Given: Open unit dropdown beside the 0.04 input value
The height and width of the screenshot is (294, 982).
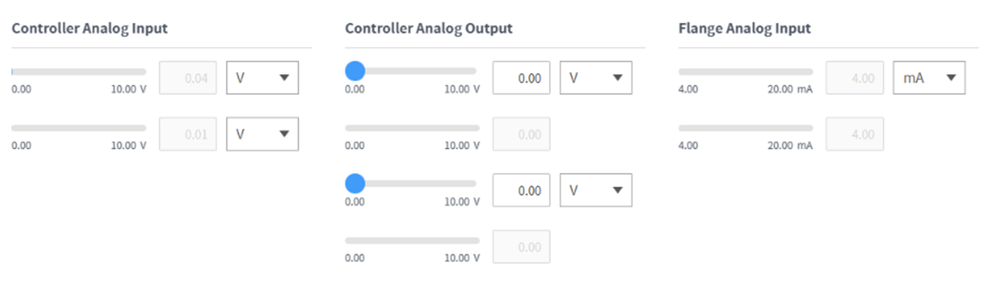Looking at the screenshot, I should (262, 78).
